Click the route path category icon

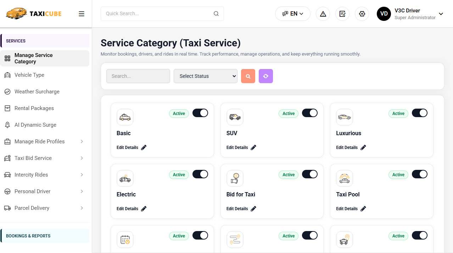point(235,240)
